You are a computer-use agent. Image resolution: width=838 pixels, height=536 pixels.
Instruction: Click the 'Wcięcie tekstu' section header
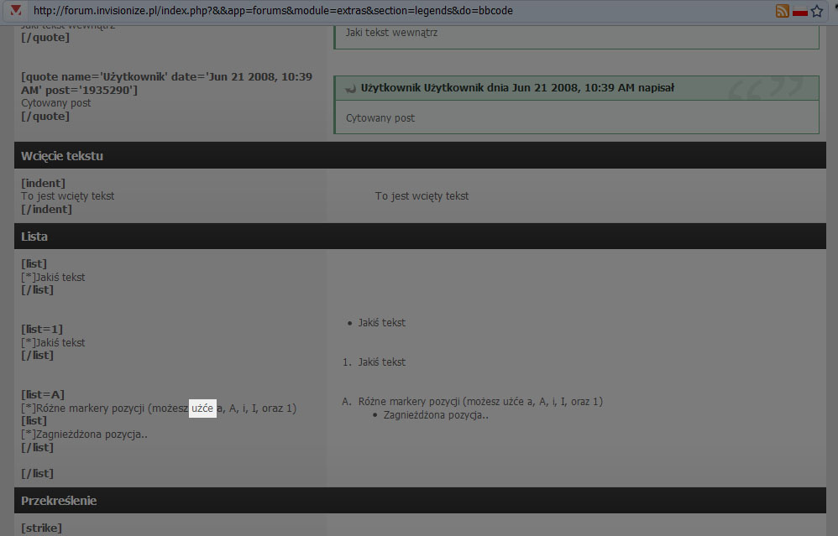62,155
